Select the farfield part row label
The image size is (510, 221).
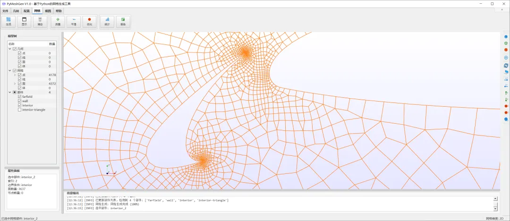coord(27,97)
